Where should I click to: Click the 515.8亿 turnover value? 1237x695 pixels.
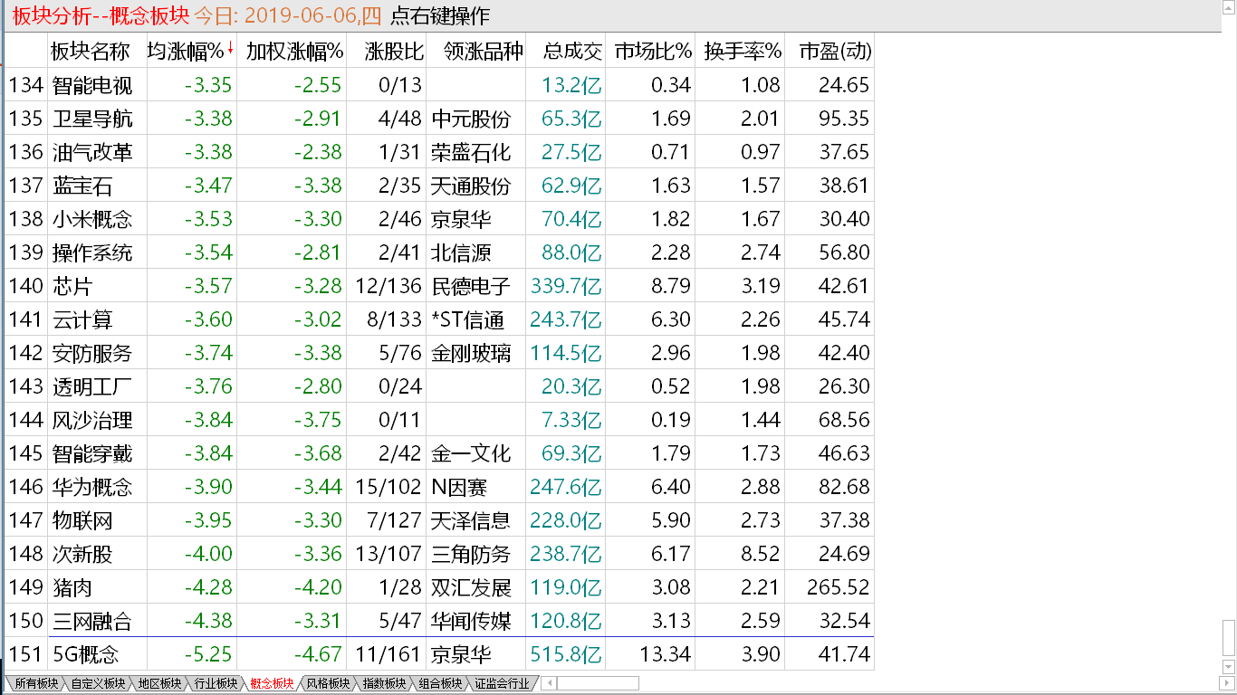coord(567,654)
